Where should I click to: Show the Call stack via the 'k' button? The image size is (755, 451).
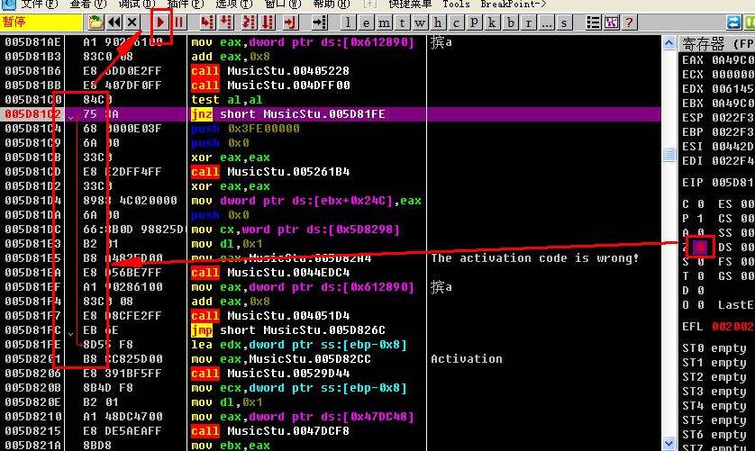492,23
